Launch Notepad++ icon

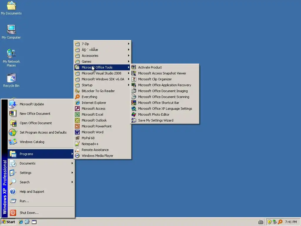pos(77,144)
